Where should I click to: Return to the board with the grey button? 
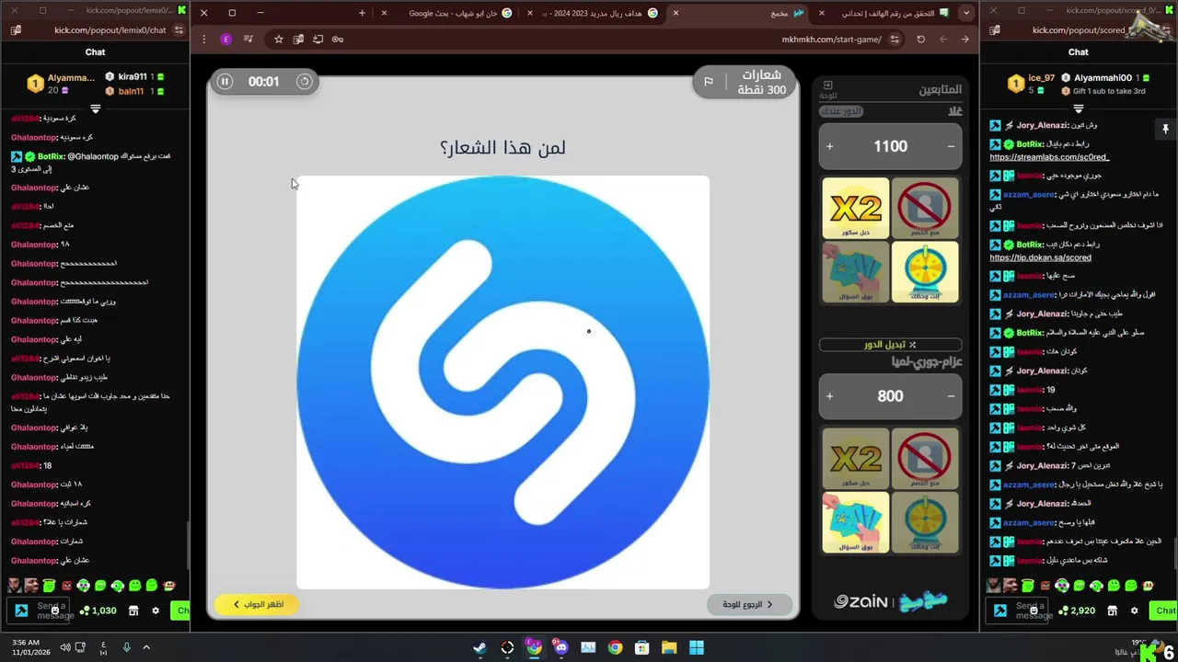[750, 604]
